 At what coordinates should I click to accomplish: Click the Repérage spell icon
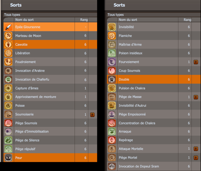(112, 140)
